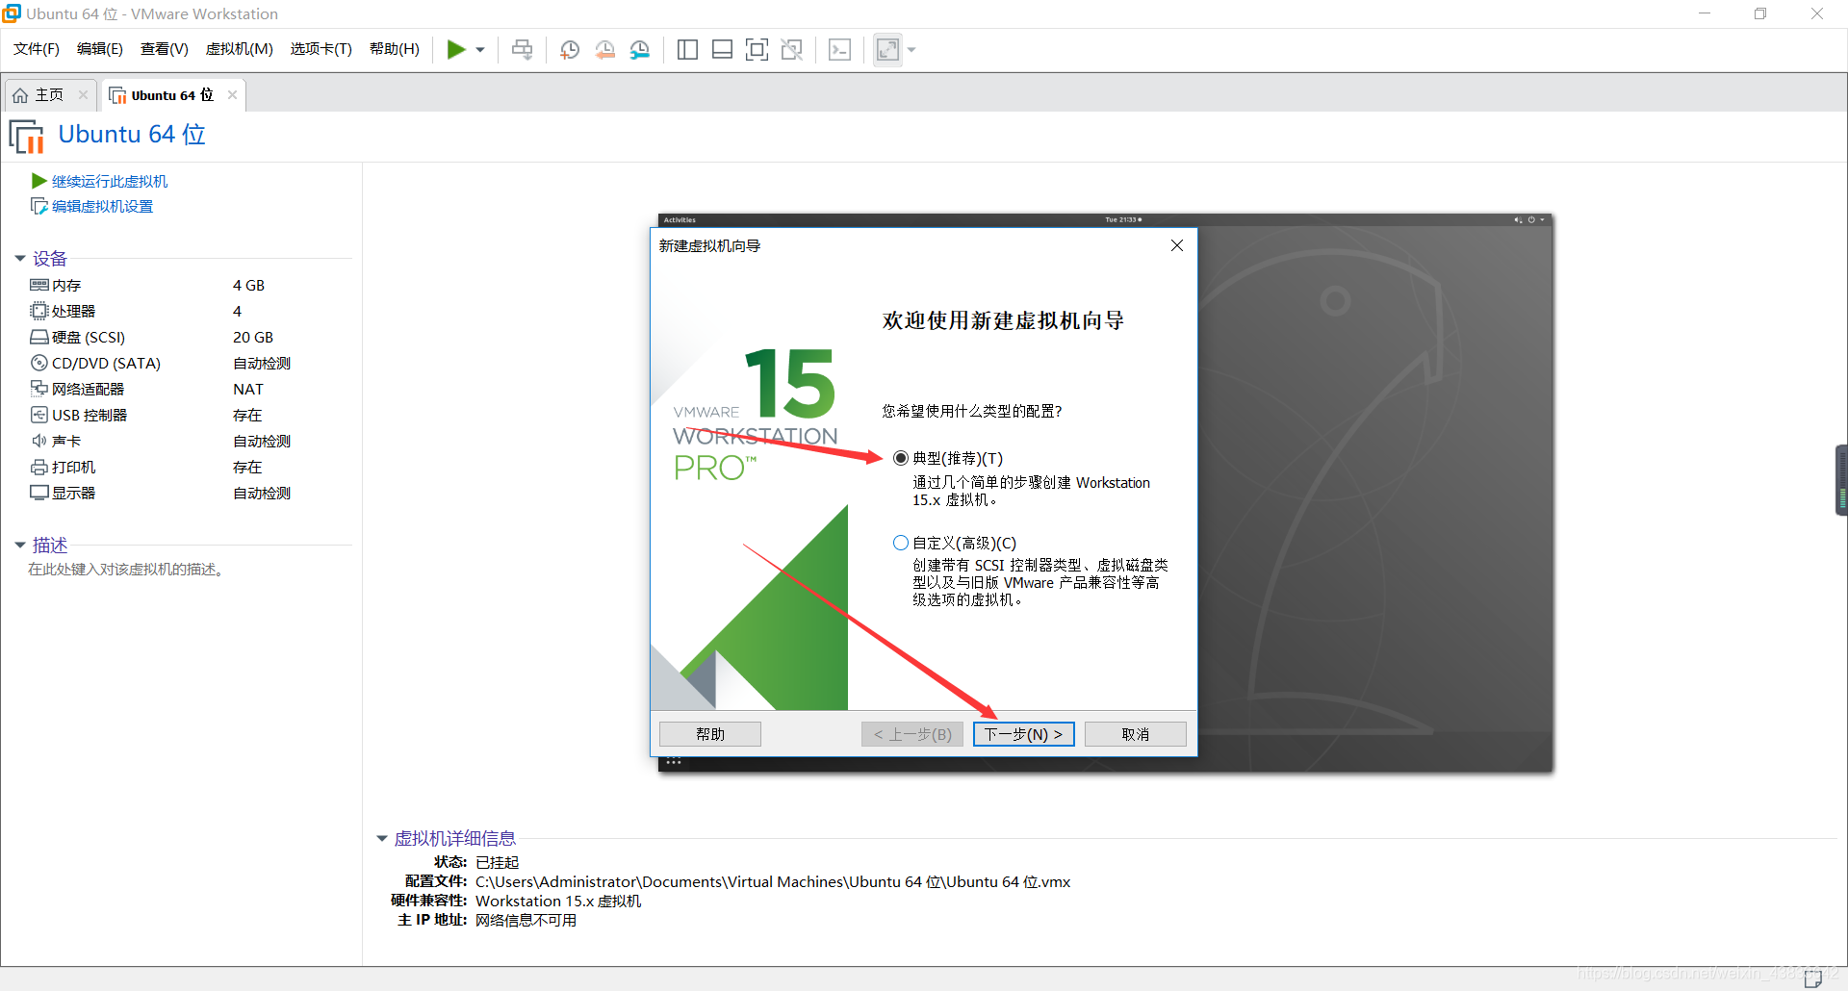Toggle the thumbnail bar view icon

[x=722, y=49]
